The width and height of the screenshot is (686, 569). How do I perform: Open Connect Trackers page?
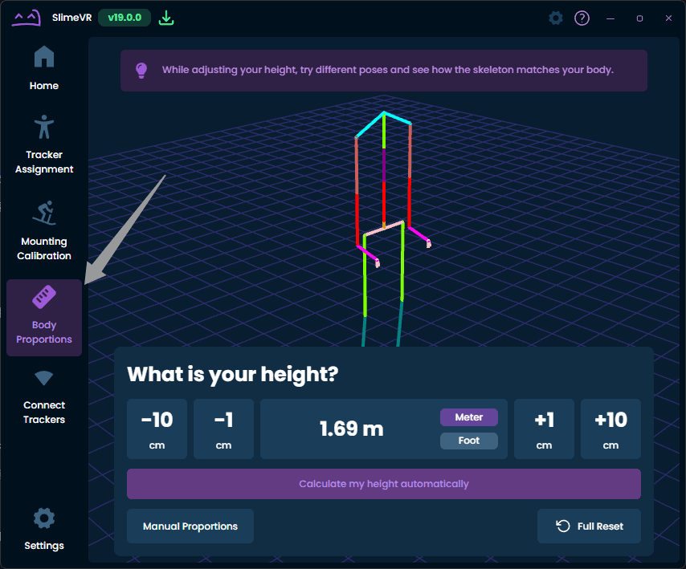(x=44, y=397)
